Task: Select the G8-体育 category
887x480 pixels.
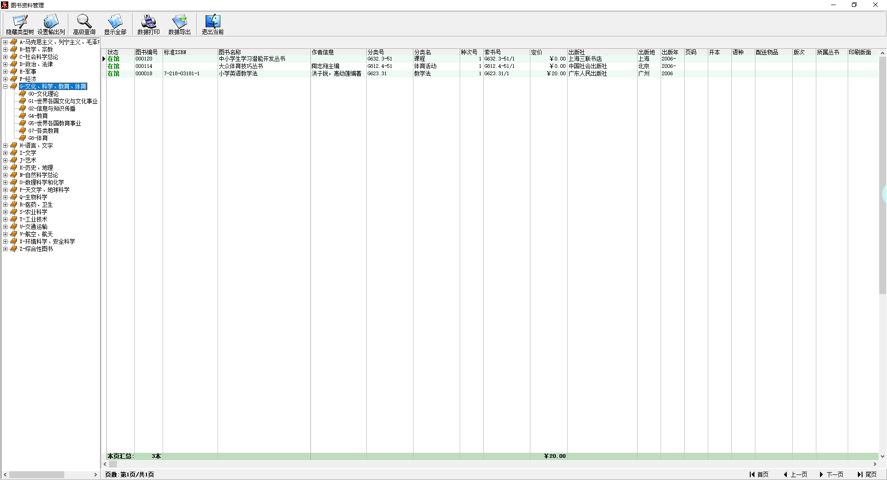Action: [x=38, y=138]
